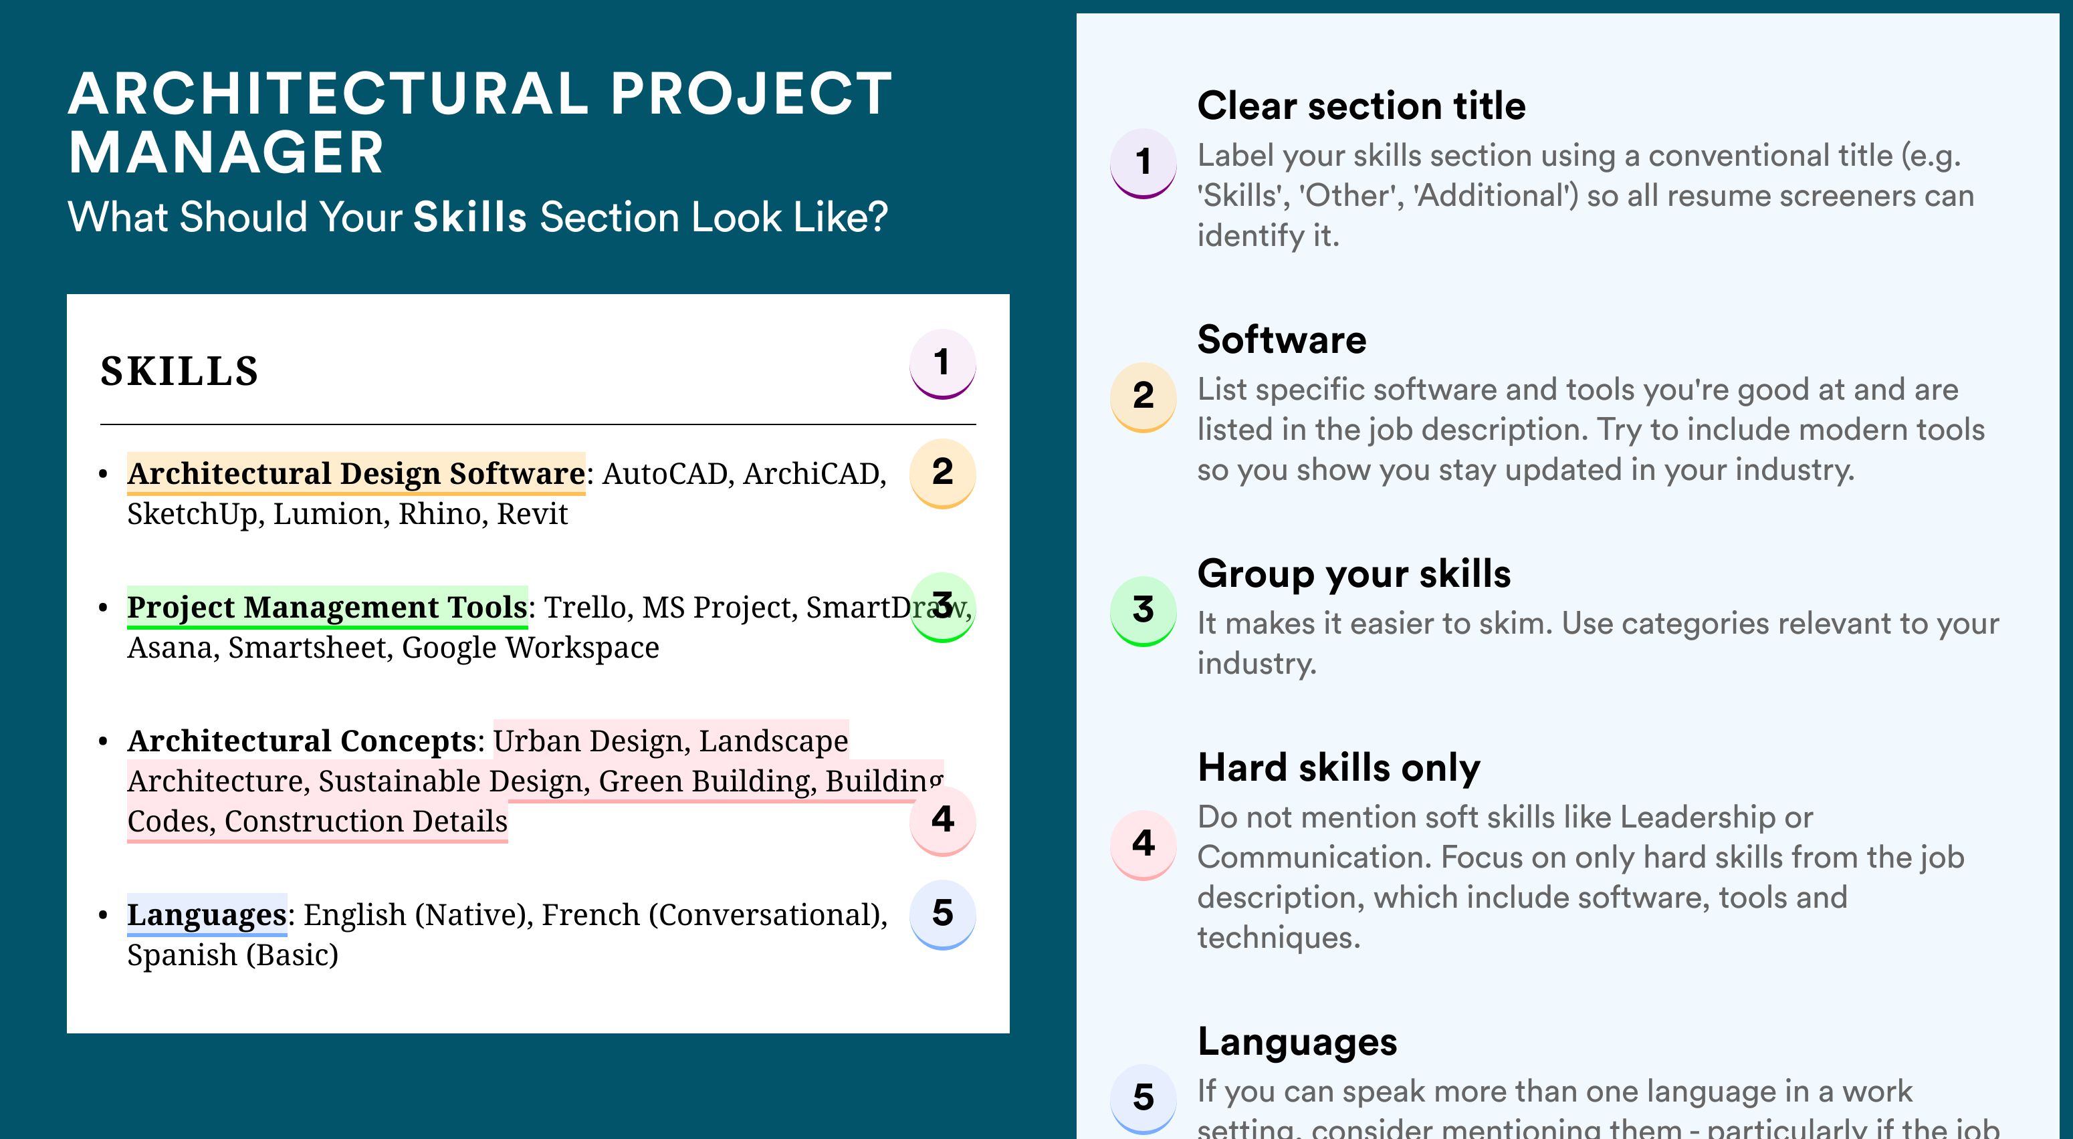Click the underlined Languages label in resume
2073x1139 pixels.
(207, 914)
